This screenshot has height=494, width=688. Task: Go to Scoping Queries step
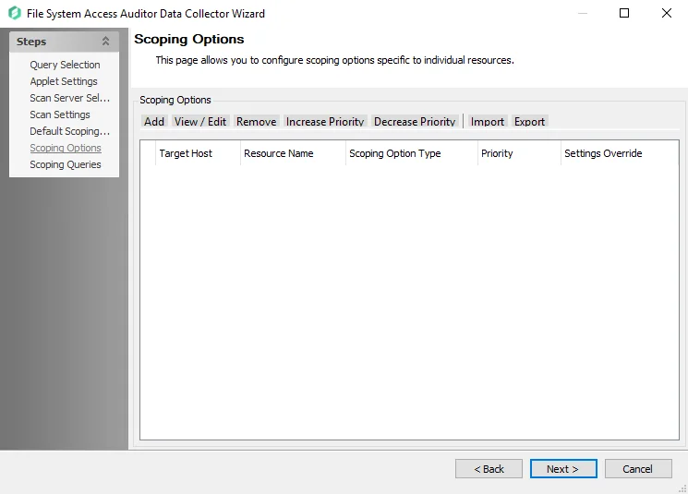tap(66, 164)
